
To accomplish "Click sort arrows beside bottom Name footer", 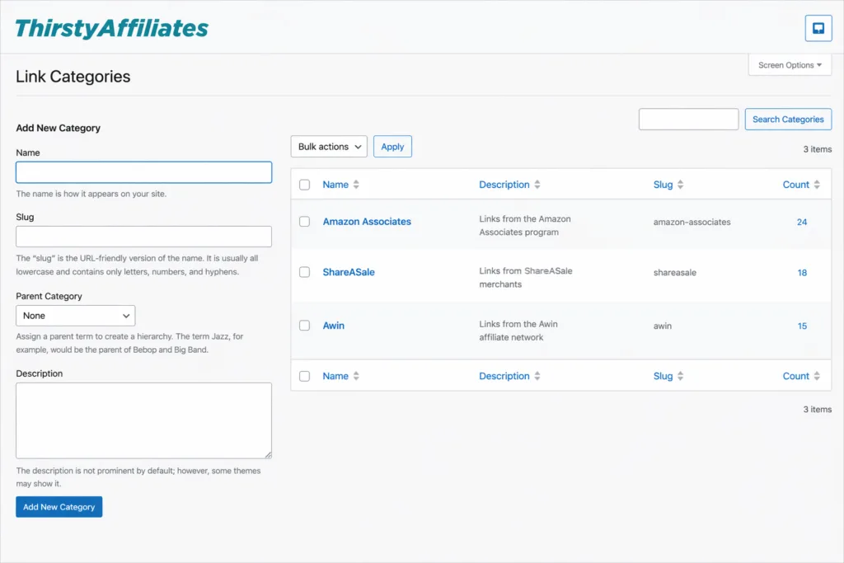I will [356, 376].
